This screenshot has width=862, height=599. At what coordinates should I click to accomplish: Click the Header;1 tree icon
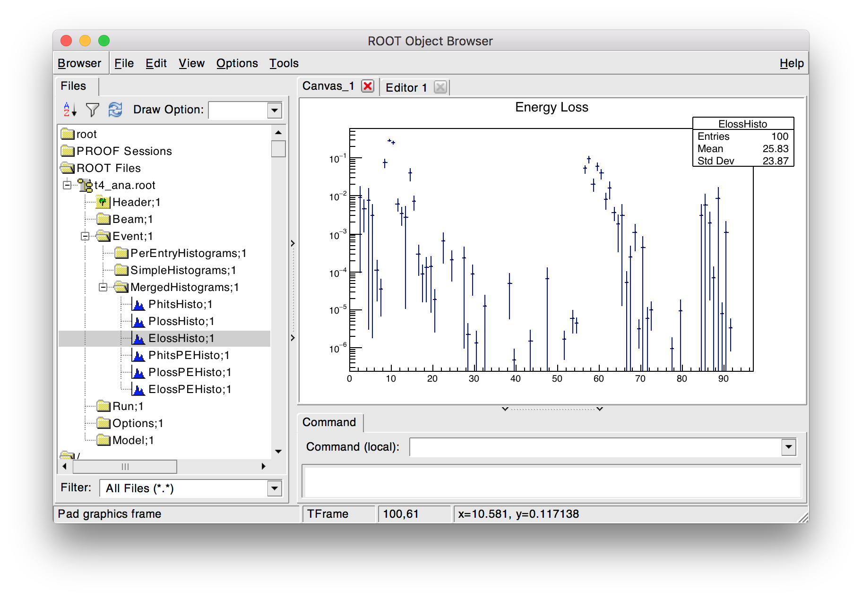coord(103,202)
